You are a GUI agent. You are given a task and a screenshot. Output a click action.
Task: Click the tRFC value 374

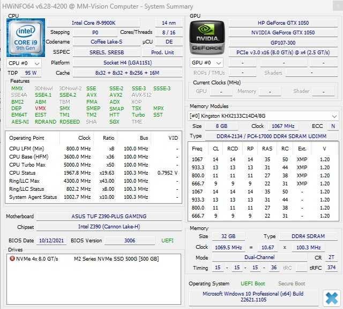pos(331,268)
